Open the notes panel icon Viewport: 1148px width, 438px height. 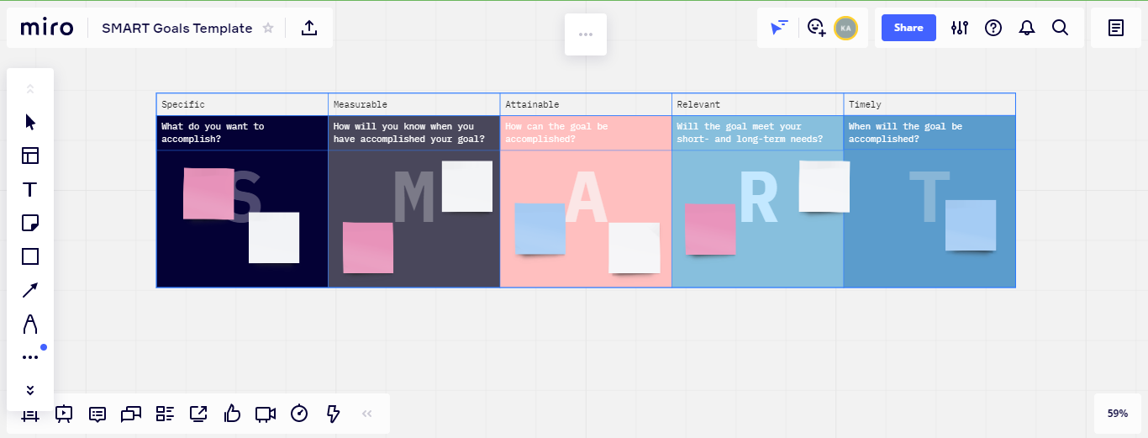[x=1116, y=28]
